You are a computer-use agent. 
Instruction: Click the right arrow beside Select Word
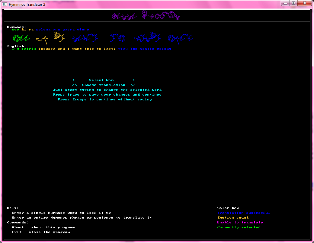[133, 80]
